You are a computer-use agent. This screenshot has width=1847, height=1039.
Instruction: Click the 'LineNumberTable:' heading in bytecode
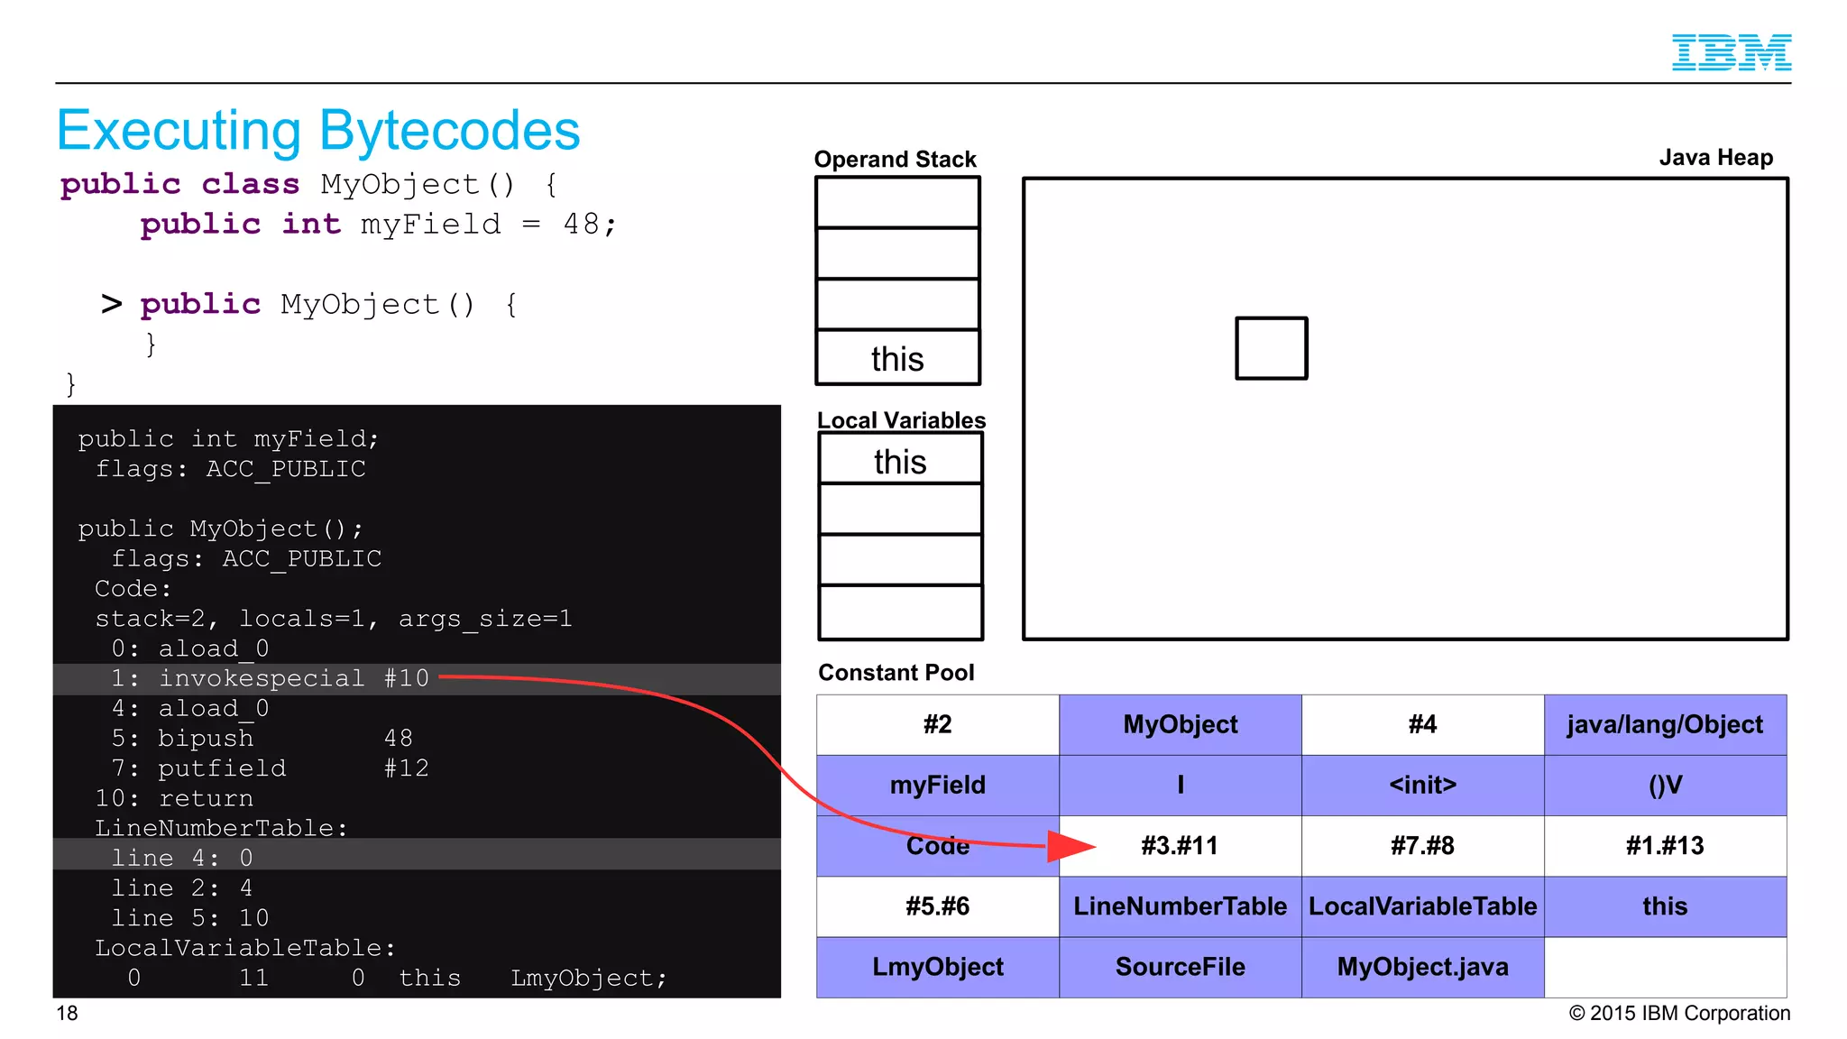222,828
